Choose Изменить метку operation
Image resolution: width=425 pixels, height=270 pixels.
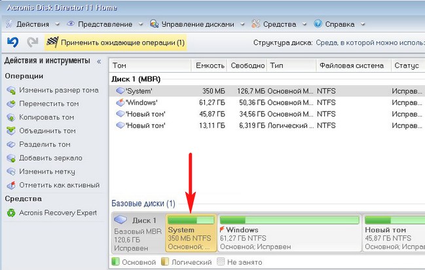pyautogui.click(x=47, y=172)
